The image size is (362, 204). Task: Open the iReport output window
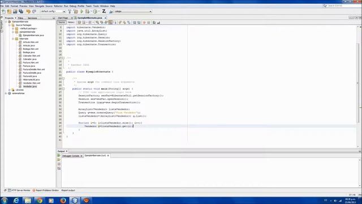coord(68,190)
